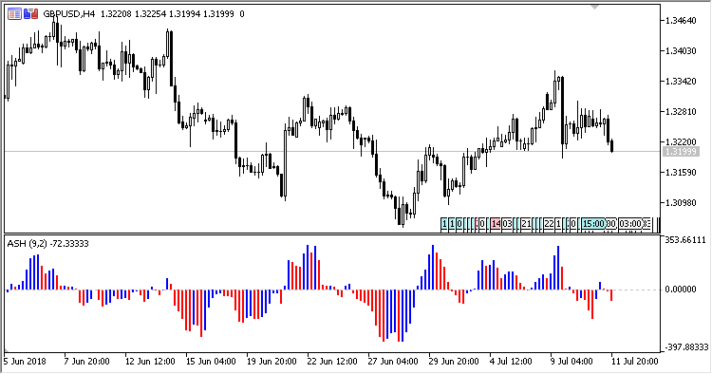
Task: Click the 1.32810 price scale value
Action: tap(681, 112)
